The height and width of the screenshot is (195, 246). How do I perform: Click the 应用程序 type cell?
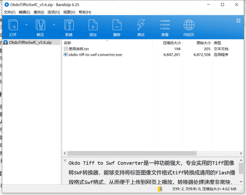click(x=221, y=55)
